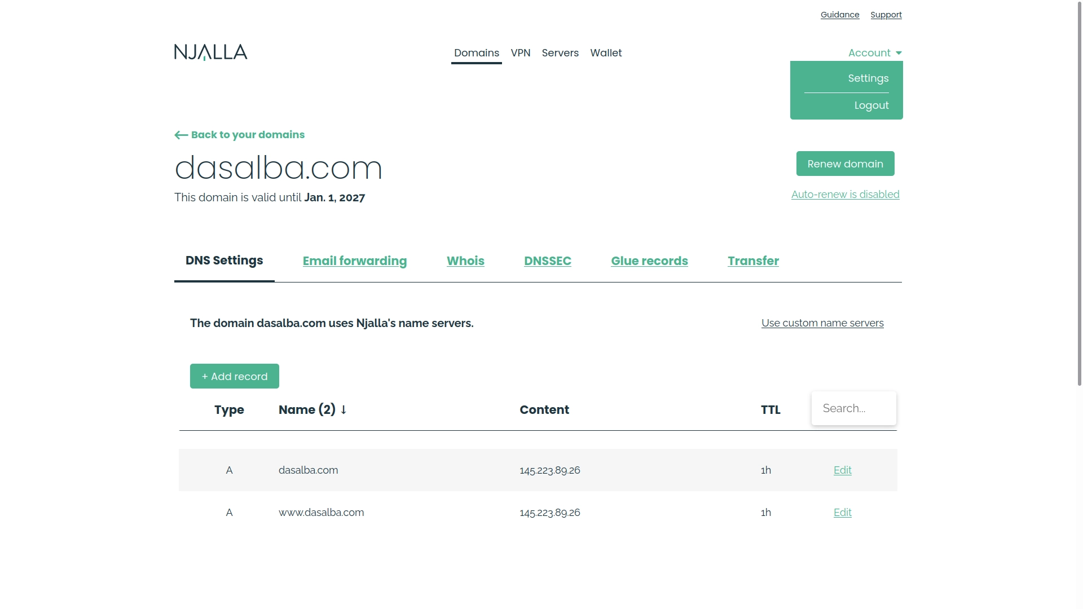Viewport: 1083px width, 609px height.
Task: Open the Support page
Action: (x=886, y=15)
